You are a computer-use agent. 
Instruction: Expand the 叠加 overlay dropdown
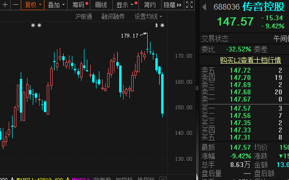pos(56,5)
